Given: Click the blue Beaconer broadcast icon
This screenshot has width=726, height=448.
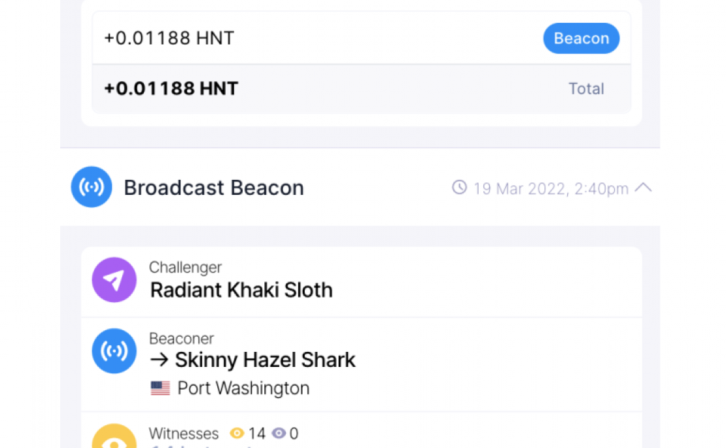Looking at the screenshot, I should pos(114,351).
